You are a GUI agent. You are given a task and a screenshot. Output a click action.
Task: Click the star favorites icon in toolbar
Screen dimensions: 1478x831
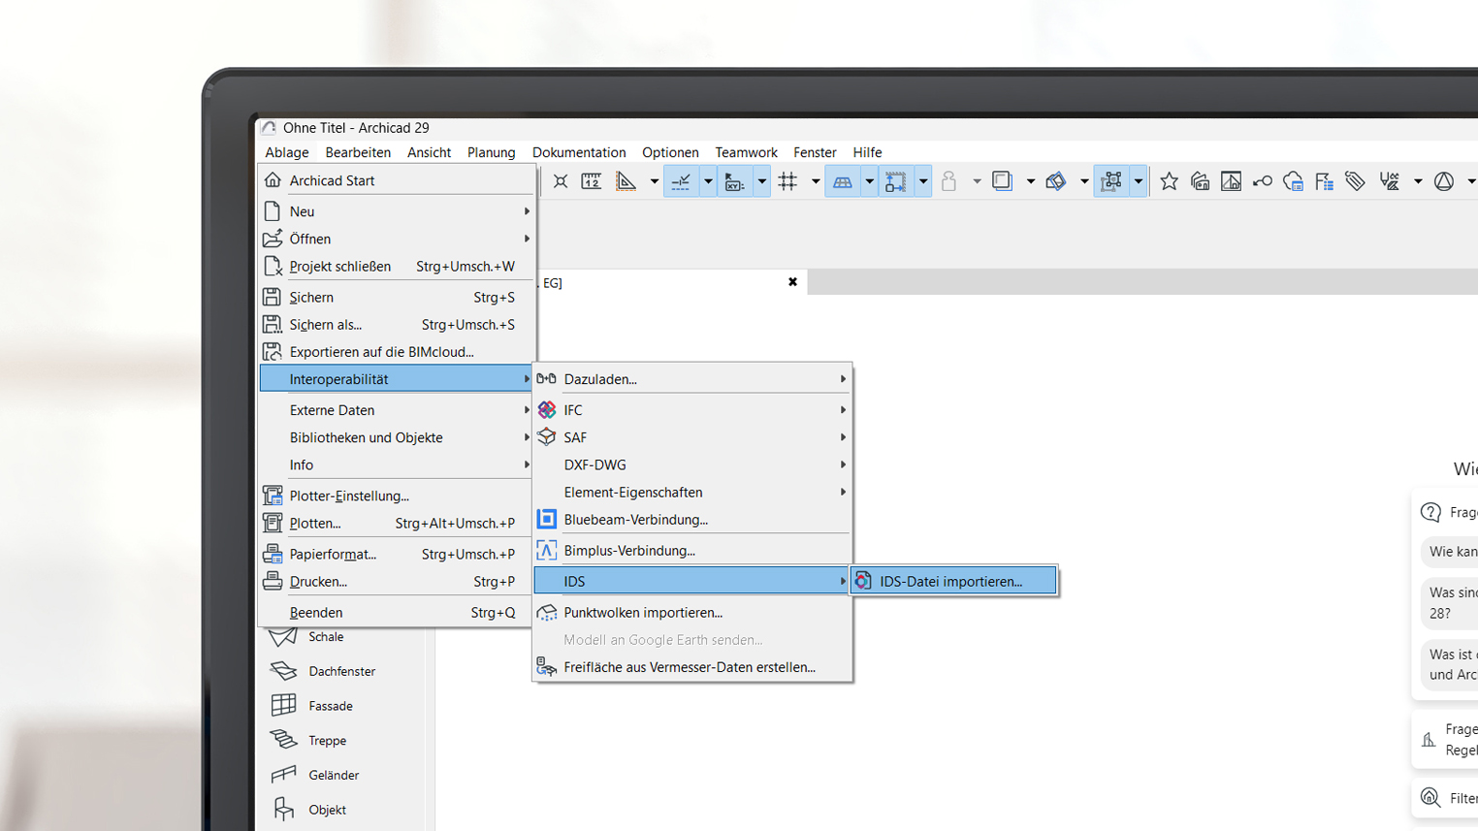coord(1169,181)
